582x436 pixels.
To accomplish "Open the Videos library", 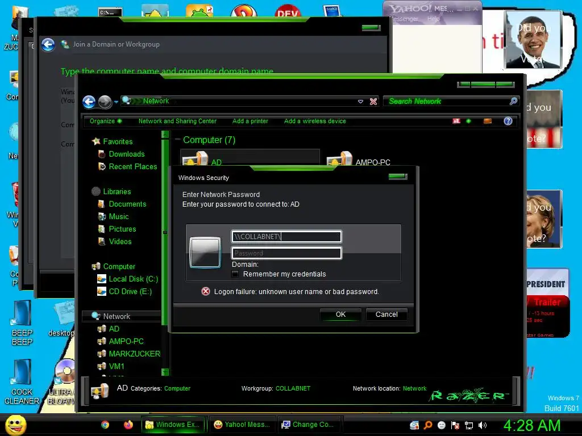I will (120, 242).
